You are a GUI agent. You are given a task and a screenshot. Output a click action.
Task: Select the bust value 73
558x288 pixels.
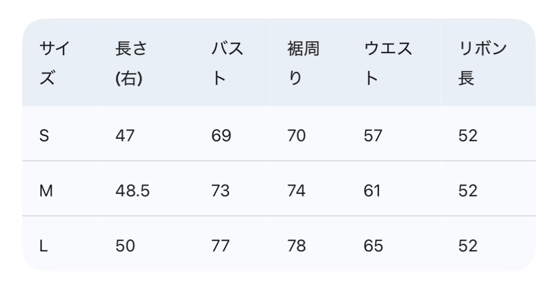coord(221,191)
